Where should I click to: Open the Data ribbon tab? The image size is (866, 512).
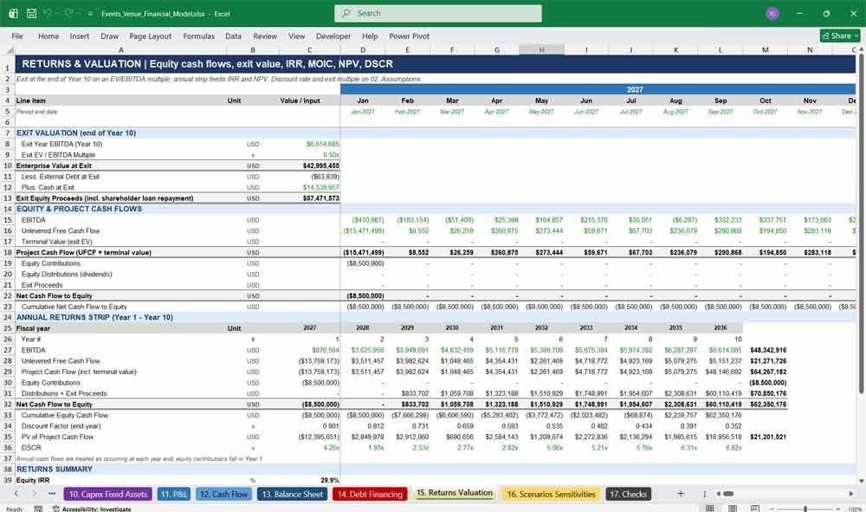(x=233, y=36)
